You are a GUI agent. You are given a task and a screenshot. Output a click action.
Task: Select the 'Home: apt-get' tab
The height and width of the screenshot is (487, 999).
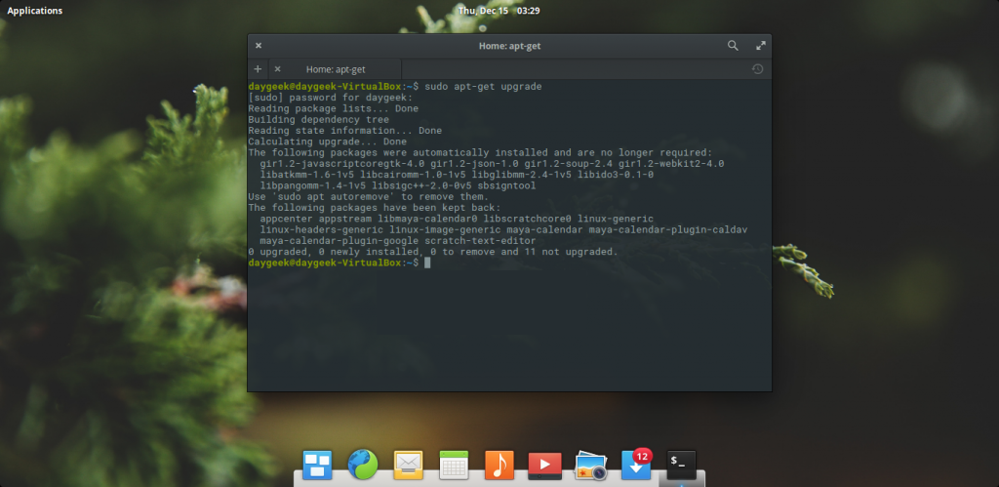tap(336, 69)
